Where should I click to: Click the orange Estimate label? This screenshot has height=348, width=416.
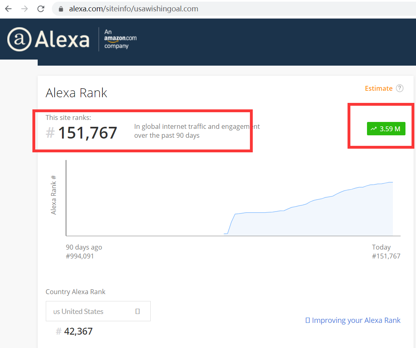(379, 88)
